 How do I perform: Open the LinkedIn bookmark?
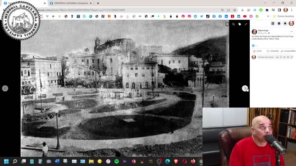point(239,17)
